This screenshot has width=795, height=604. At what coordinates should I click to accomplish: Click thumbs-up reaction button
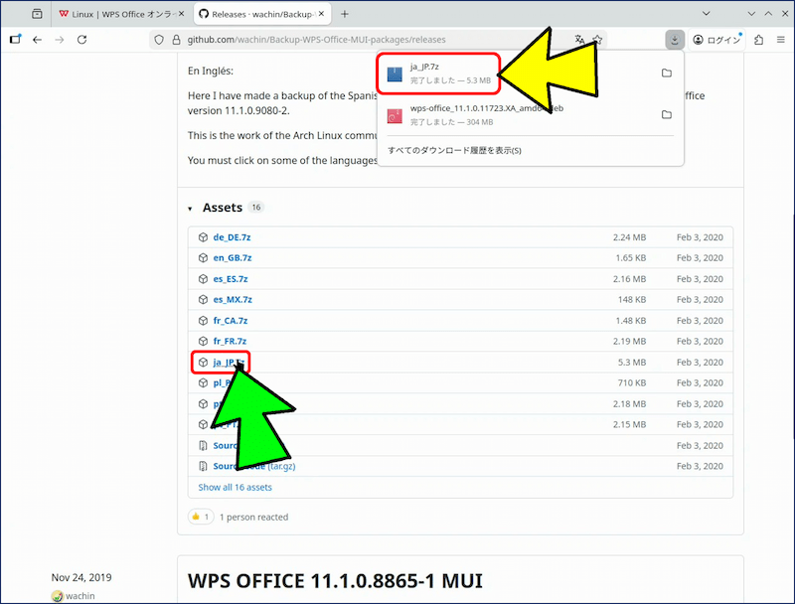[201, 518]
